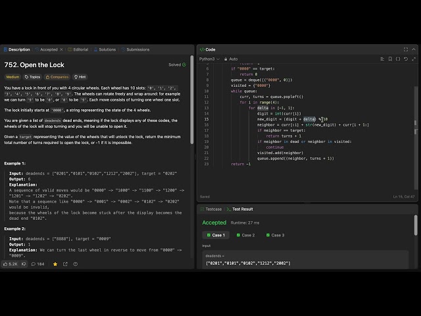Click the curly braces format code icon
The width and height of the screenshot is (421, 316).
(x=398, y=59)
